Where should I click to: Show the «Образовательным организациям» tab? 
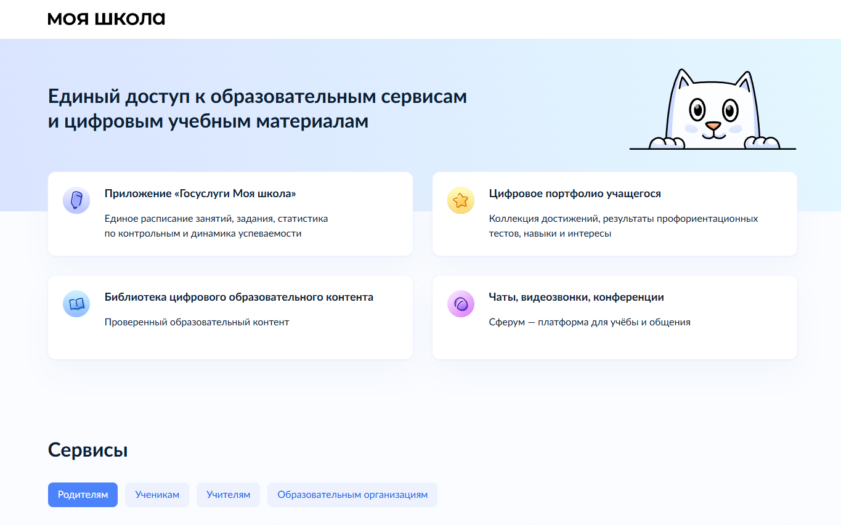click(x=352, y=495)
